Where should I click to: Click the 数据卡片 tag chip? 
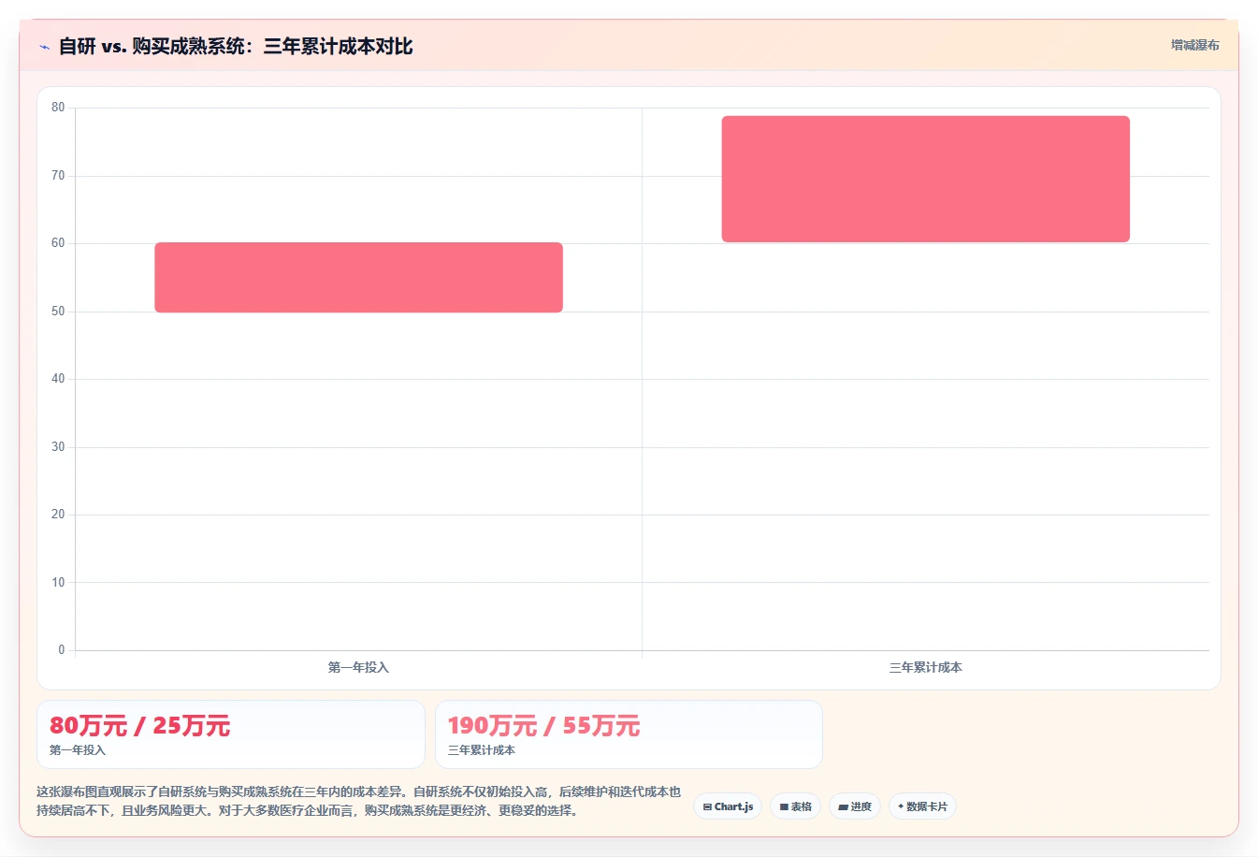click(x=922, y=806)
